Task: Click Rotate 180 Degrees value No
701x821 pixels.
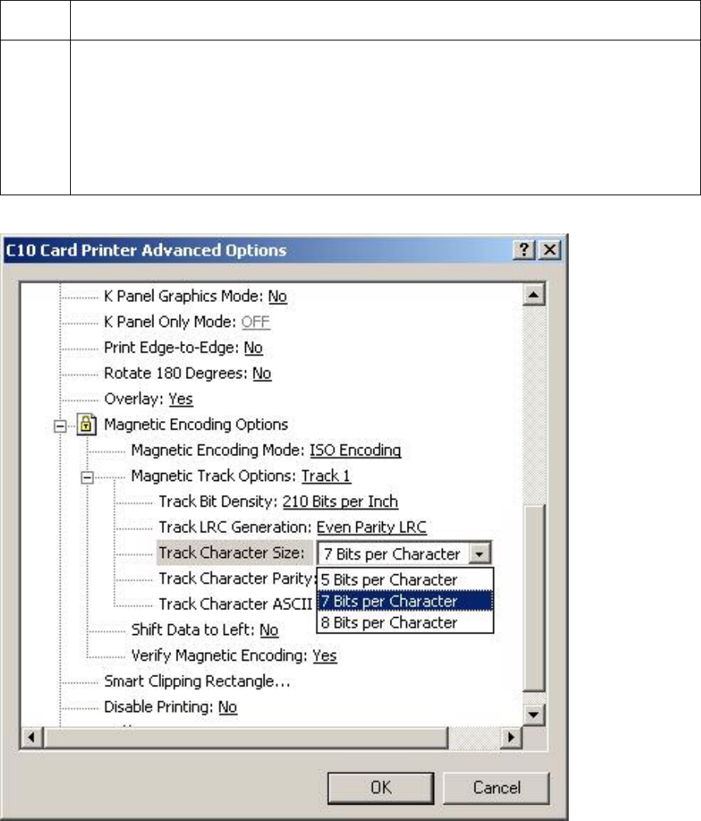Action: (261, 374)
